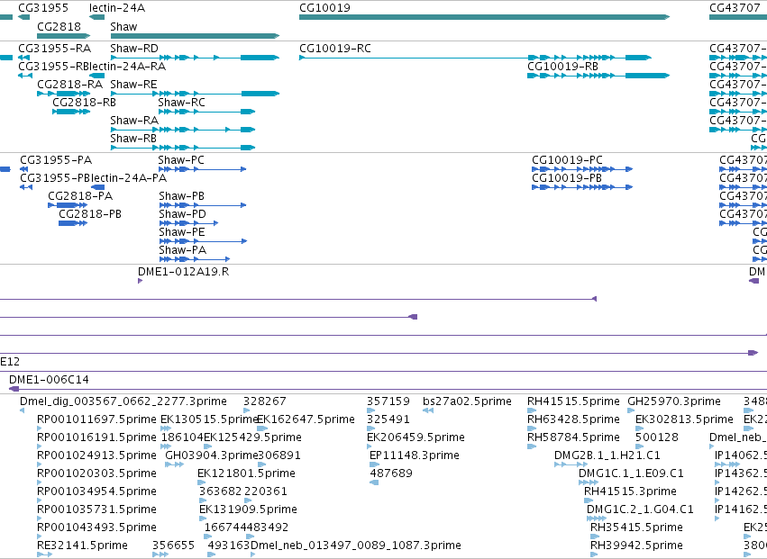Click the Shaw-PA protein label
This screenshot has width=767, height=559.
click(182, 250)
